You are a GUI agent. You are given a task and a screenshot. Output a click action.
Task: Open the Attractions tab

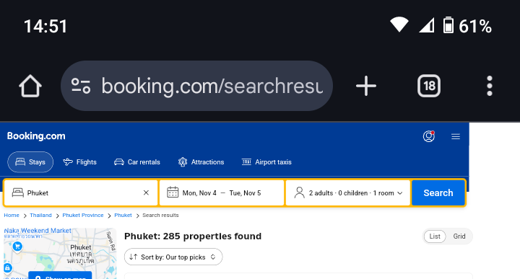(x=201, y=161)
